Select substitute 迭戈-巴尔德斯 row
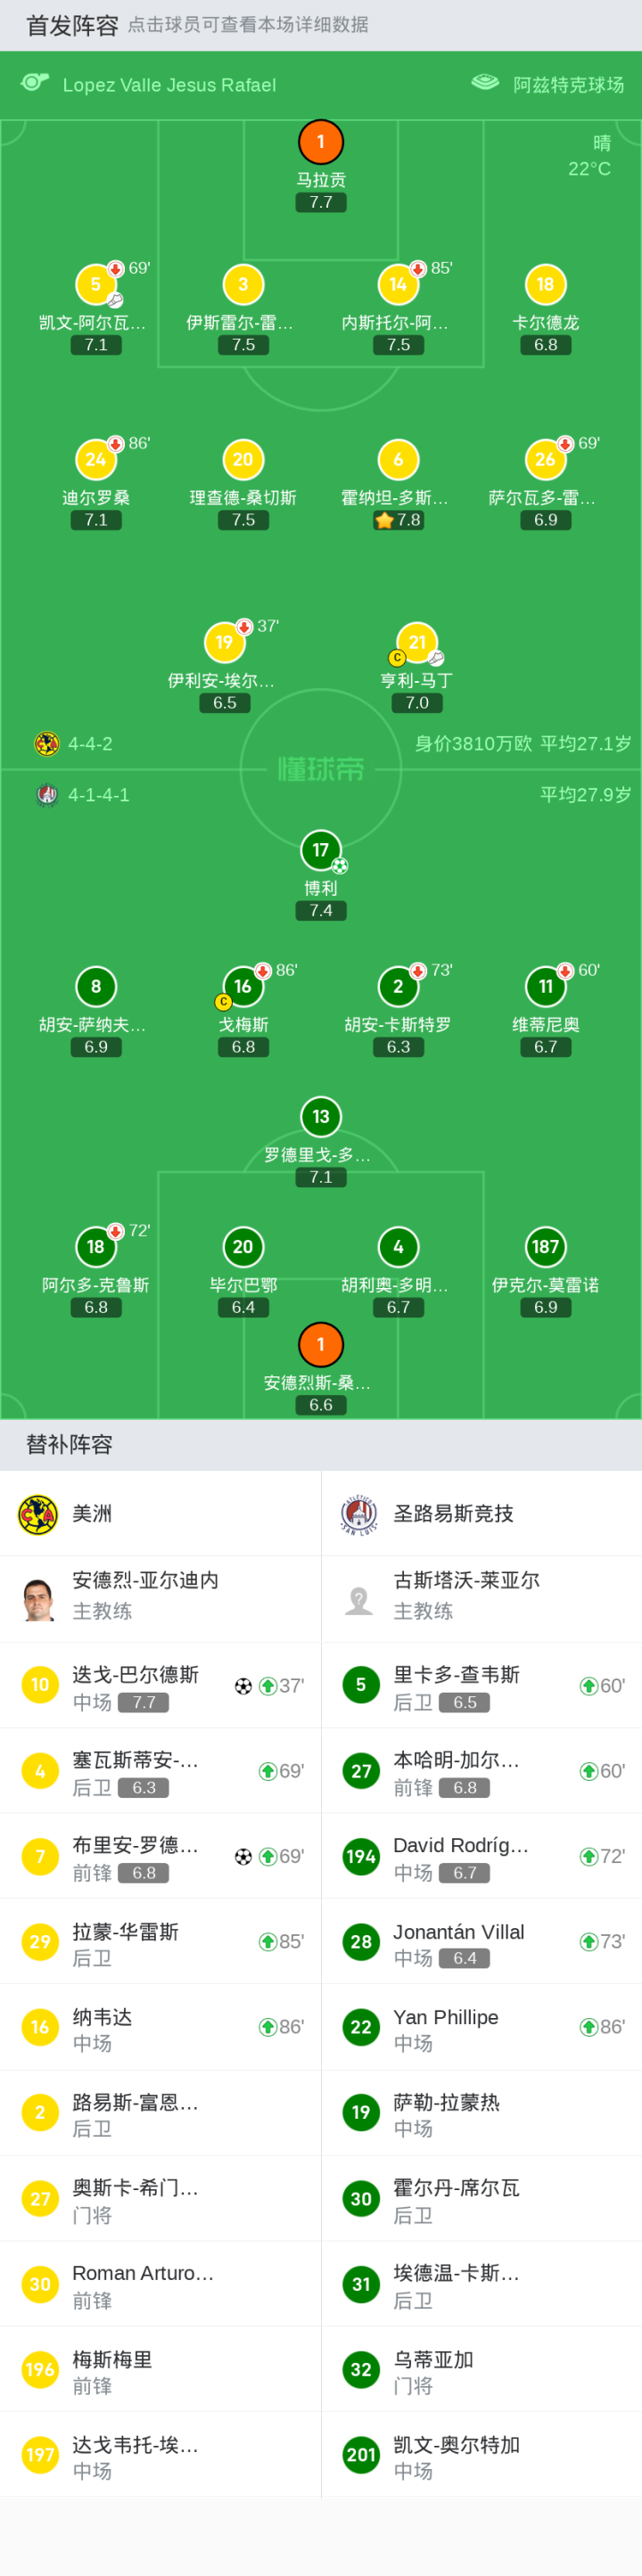The width and height of the screenshot is (642, 2576). [160, 1686]
